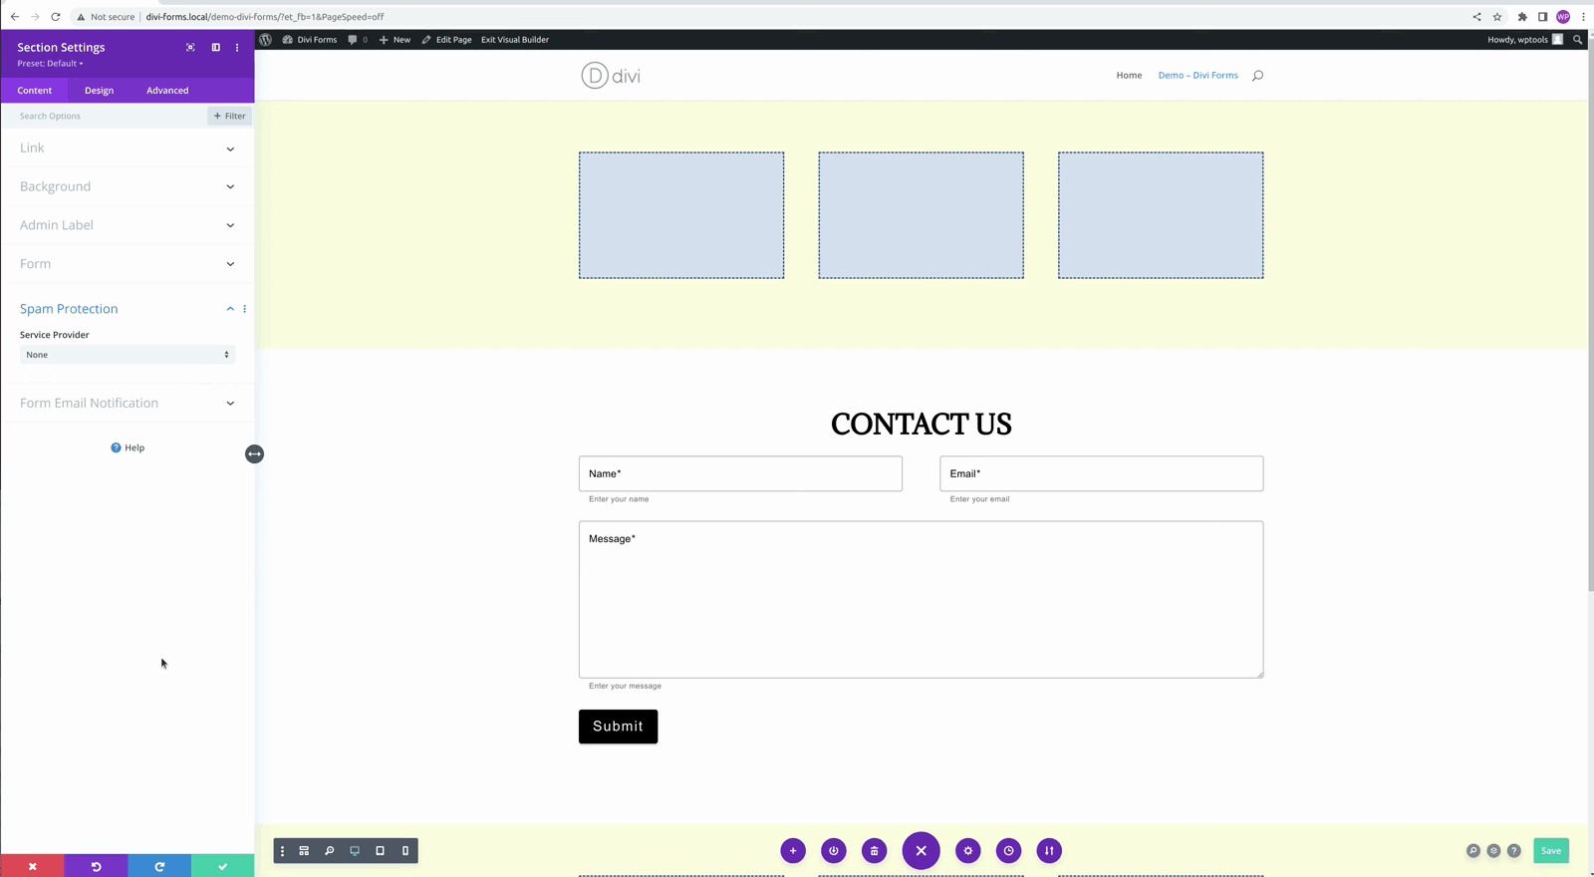The image size is (1594, 877).
Task: Click the panel resize arrow handle
Action: pos(254,453)
